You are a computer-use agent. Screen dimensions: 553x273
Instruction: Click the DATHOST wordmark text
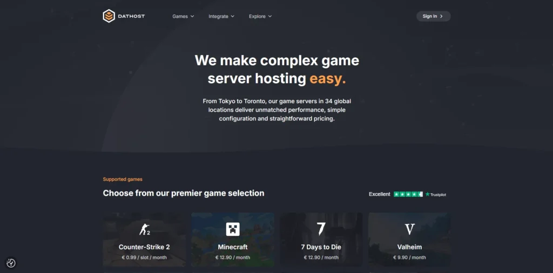(x=131, y=16)
